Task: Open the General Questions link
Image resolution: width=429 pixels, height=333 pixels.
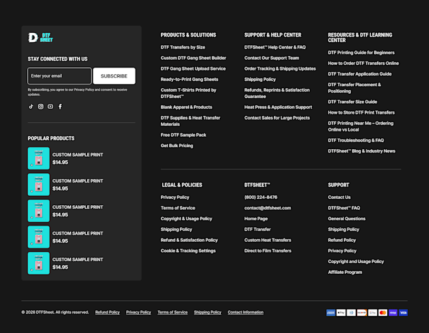Action: pyautogui.click(x=346, y=218)
